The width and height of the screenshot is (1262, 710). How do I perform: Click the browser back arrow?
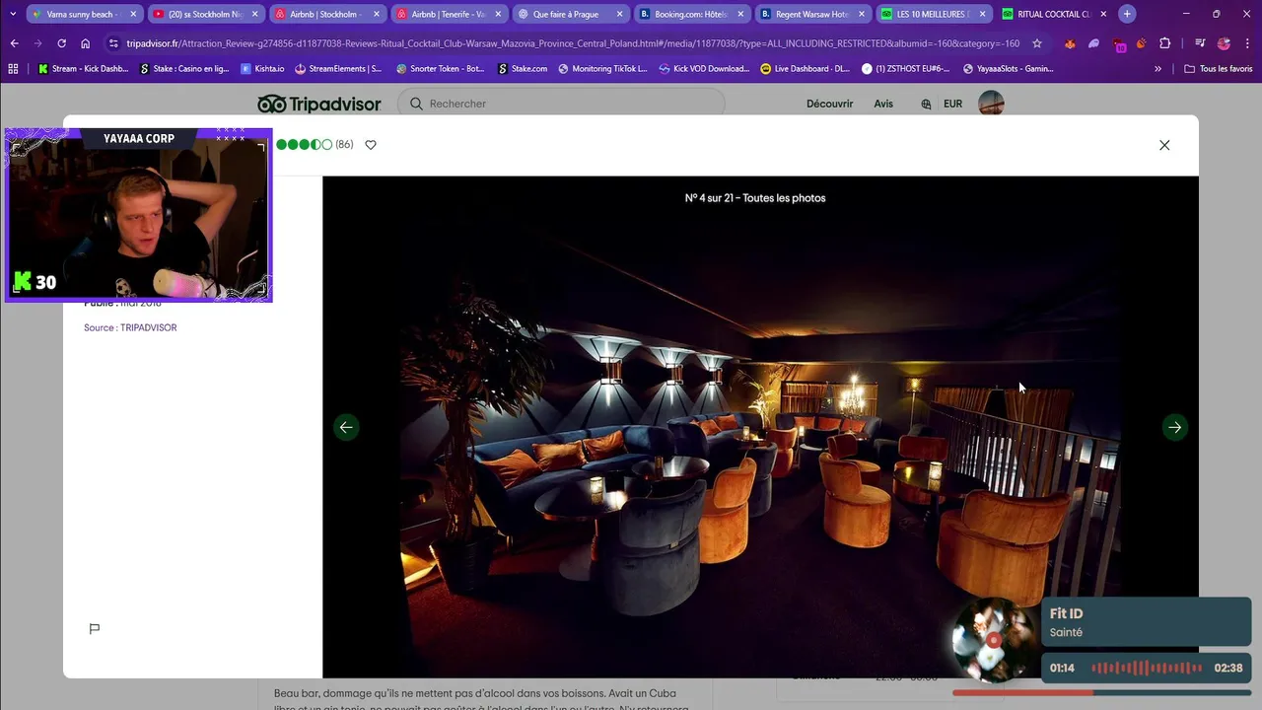point(14,43)
